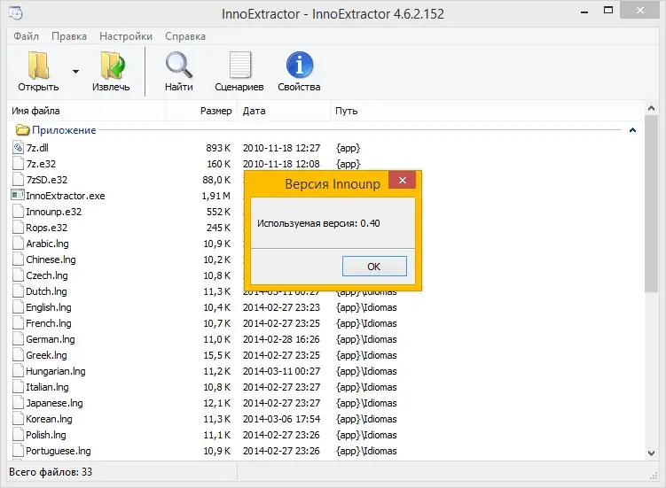This screenshot has width=666, height=488.
Task: Click the 2014-03-06 17:54 date value
Action: pyautogui.click(x=281, y=419)
